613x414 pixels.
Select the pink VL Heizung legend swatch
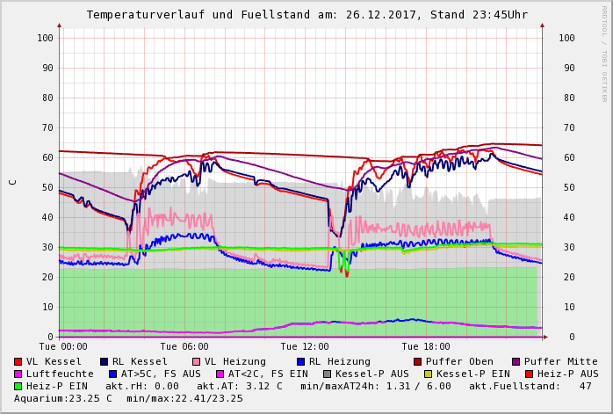(x=197, y=361)
